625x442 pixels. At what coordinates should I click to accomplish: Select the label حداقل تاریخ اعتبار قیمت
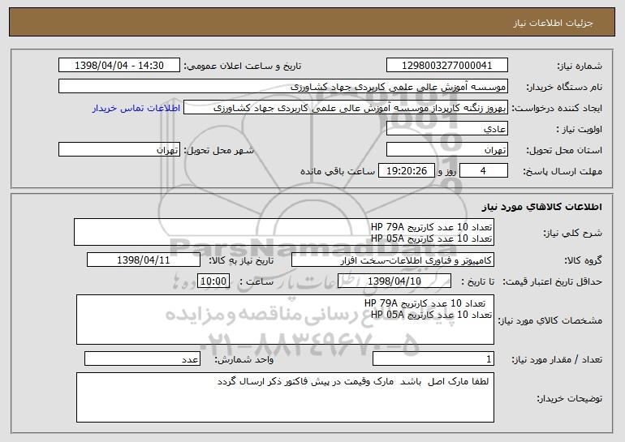(x=553, y=282)
